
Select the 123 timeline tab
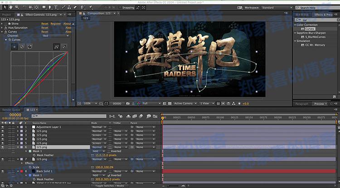click(32, 110)
